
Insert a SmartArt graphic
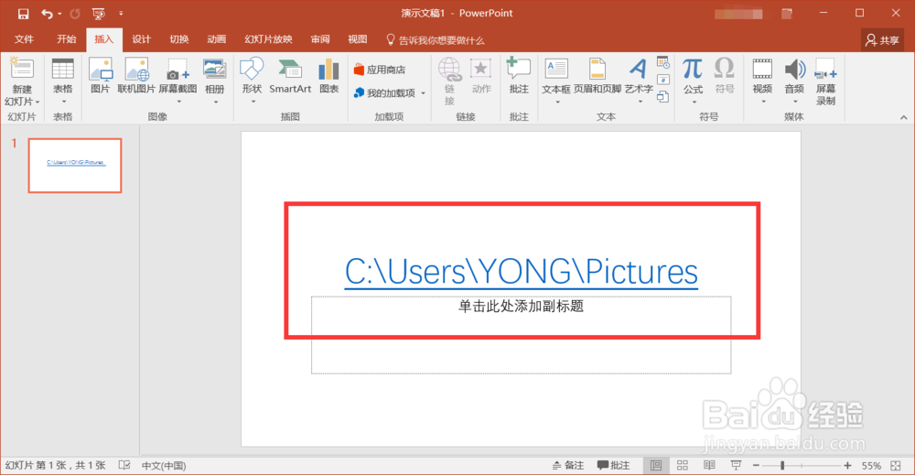pos(290,77)
